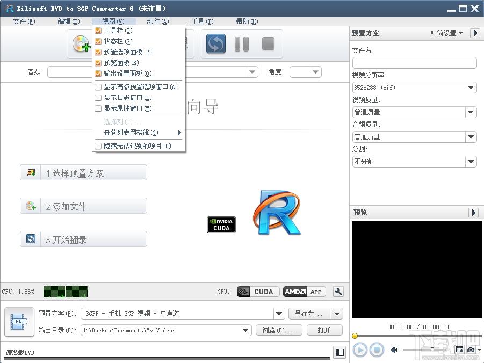Toggle 预览面板 (R) checkbox
This screenshot has width=484, height=363.
click(98, 63)
